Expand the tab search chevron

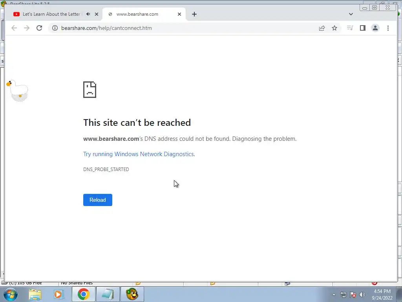click(351, 14)
